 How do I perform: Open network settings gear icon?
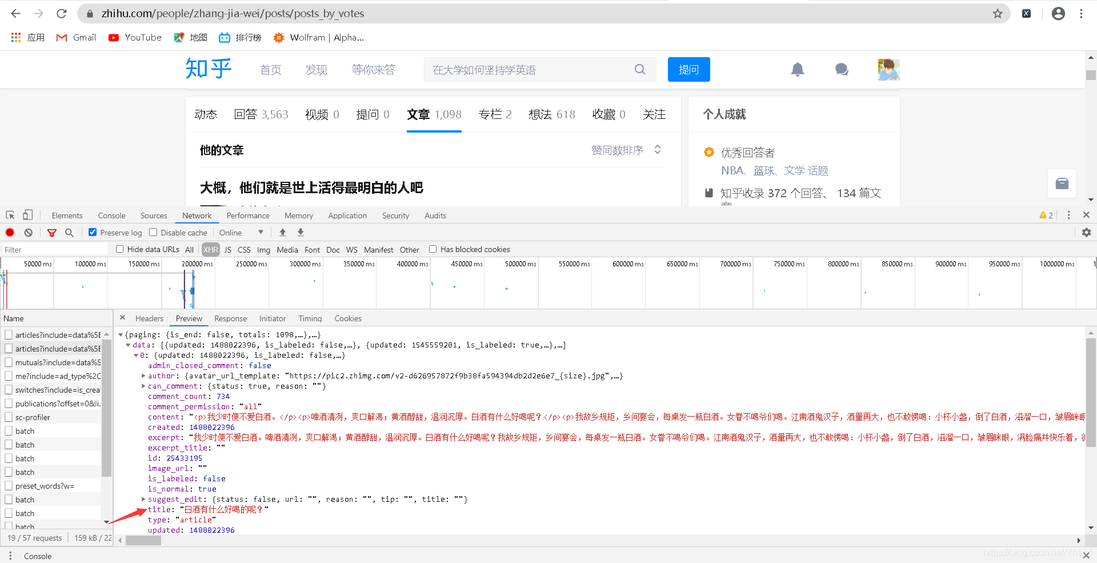tap(1086, 232)
